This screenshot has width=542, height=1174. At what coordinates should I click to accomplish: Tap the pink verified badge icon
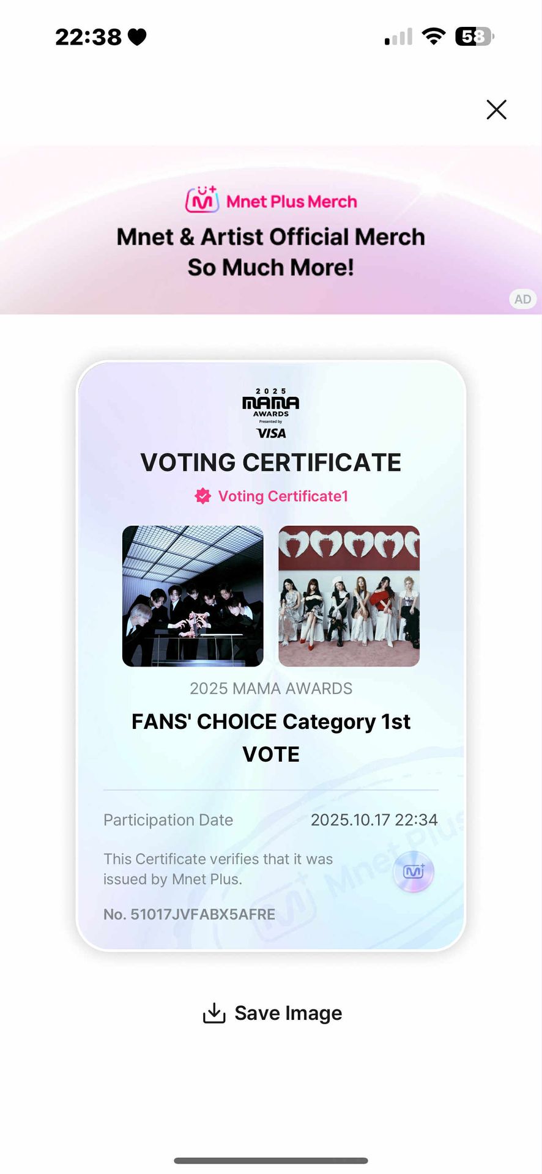[203, 496]
